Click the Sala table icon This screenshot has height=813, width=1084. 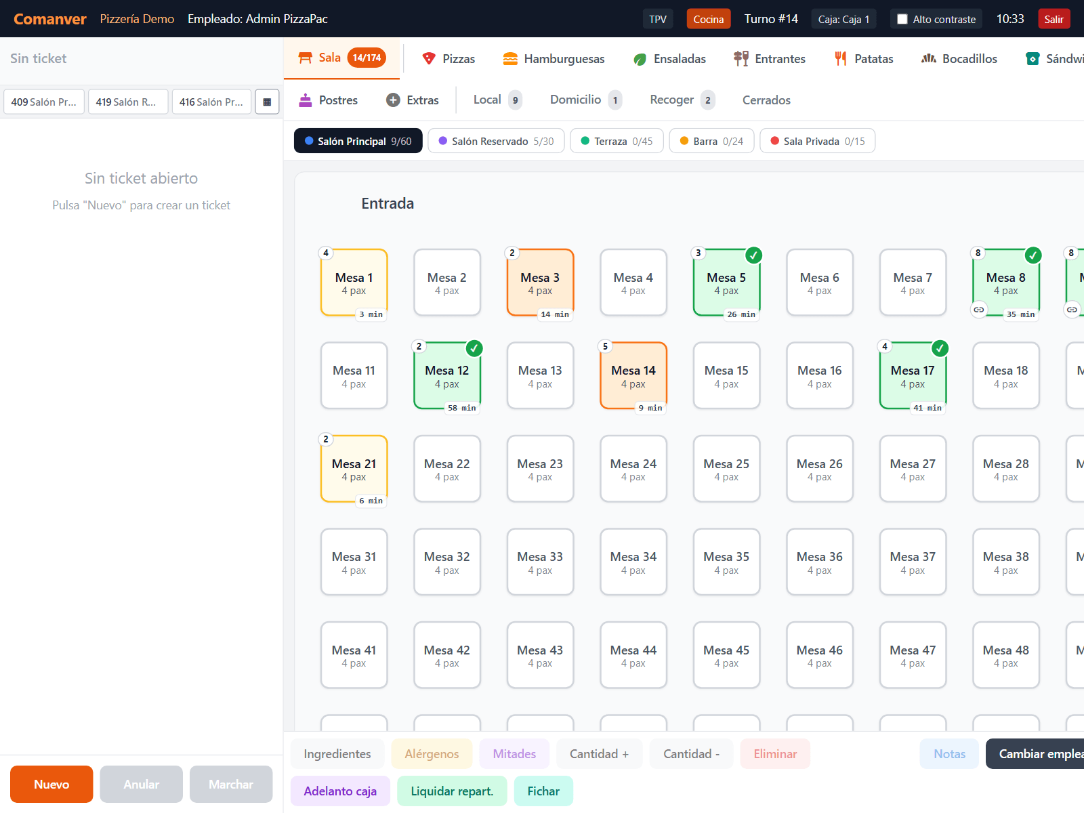pos(306,58)
